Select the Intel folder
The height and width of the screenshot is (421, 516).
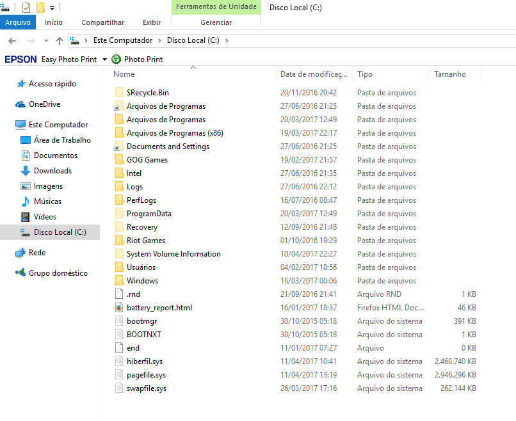(x=134, y=173)
